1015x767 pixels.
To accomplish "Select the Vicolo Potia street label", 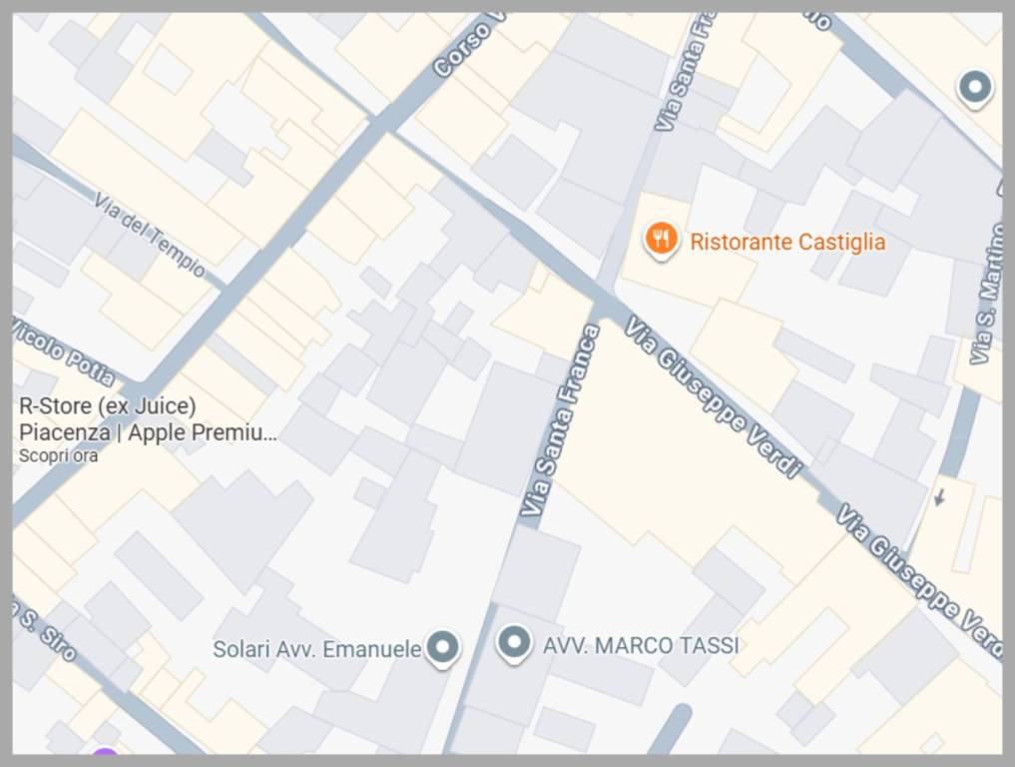I will coord(63,352).
